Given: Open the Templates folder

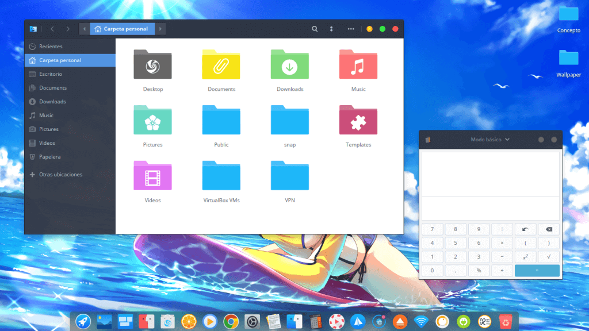Looking at the screenshot, I should (358, 120).
